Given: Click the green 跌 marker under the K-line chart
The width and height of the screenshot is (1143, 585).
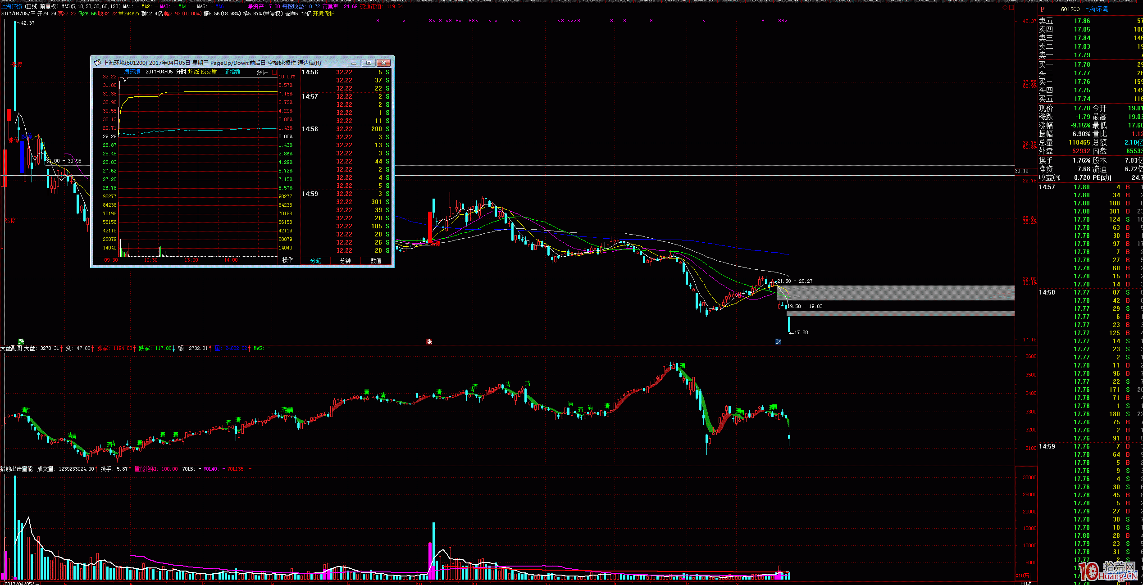Looking at the screenshot, I should point(21,342).
